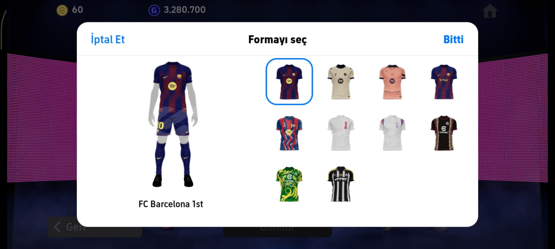Confirm selection with Bitti
This screenshot has height=249, width=555.
(453, 39)
